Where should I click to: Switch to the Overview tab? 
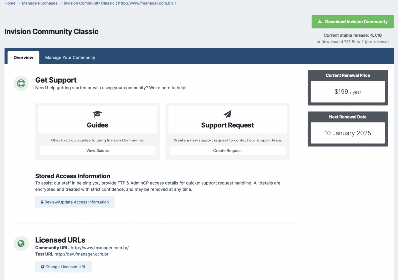pos(23,58)
